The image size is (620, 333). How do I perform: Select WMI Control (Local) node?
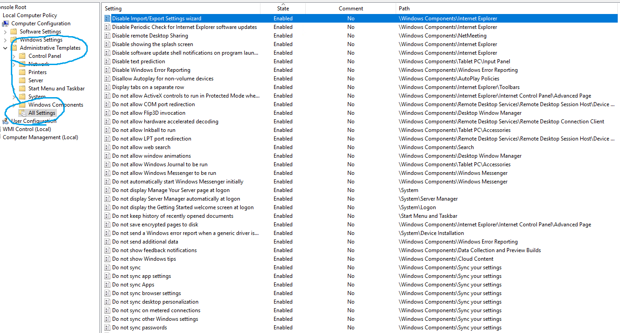[27, 129]
